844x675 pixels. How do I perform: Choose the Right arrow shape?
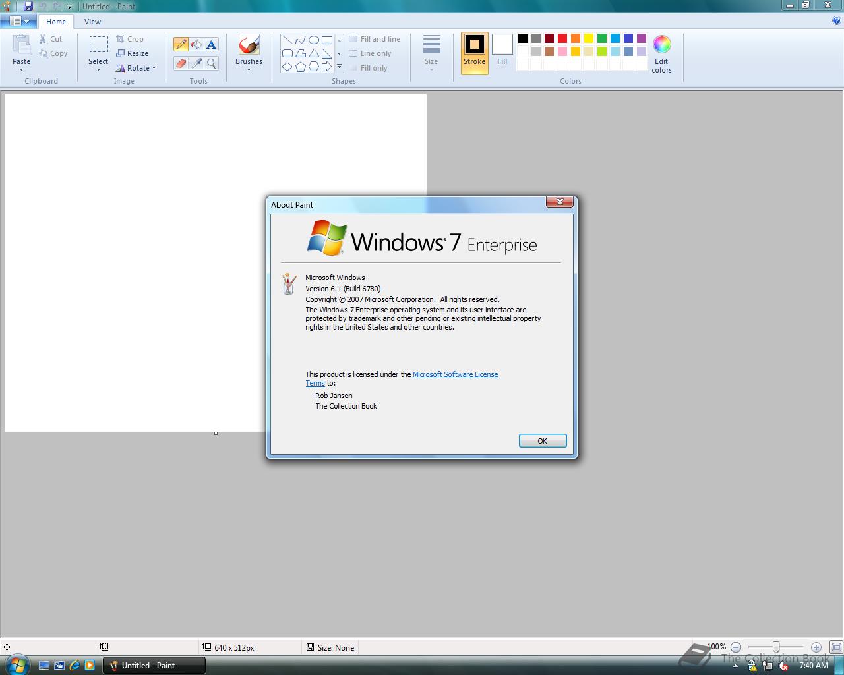coord(327,67)
